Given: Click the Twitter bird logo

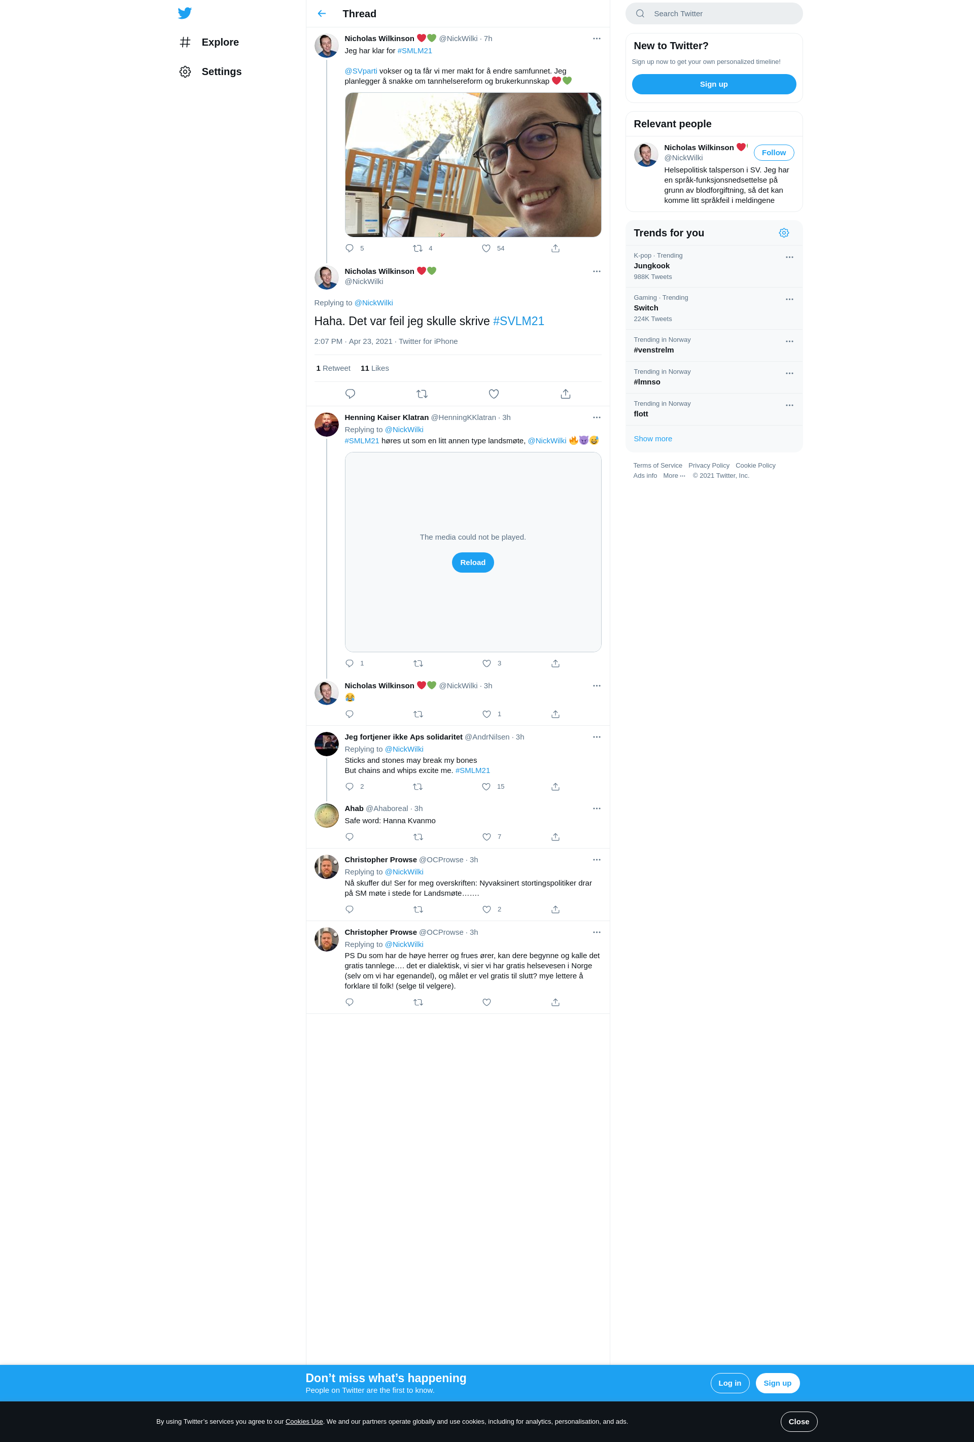Looking at the screenshot, I should 184,13.
